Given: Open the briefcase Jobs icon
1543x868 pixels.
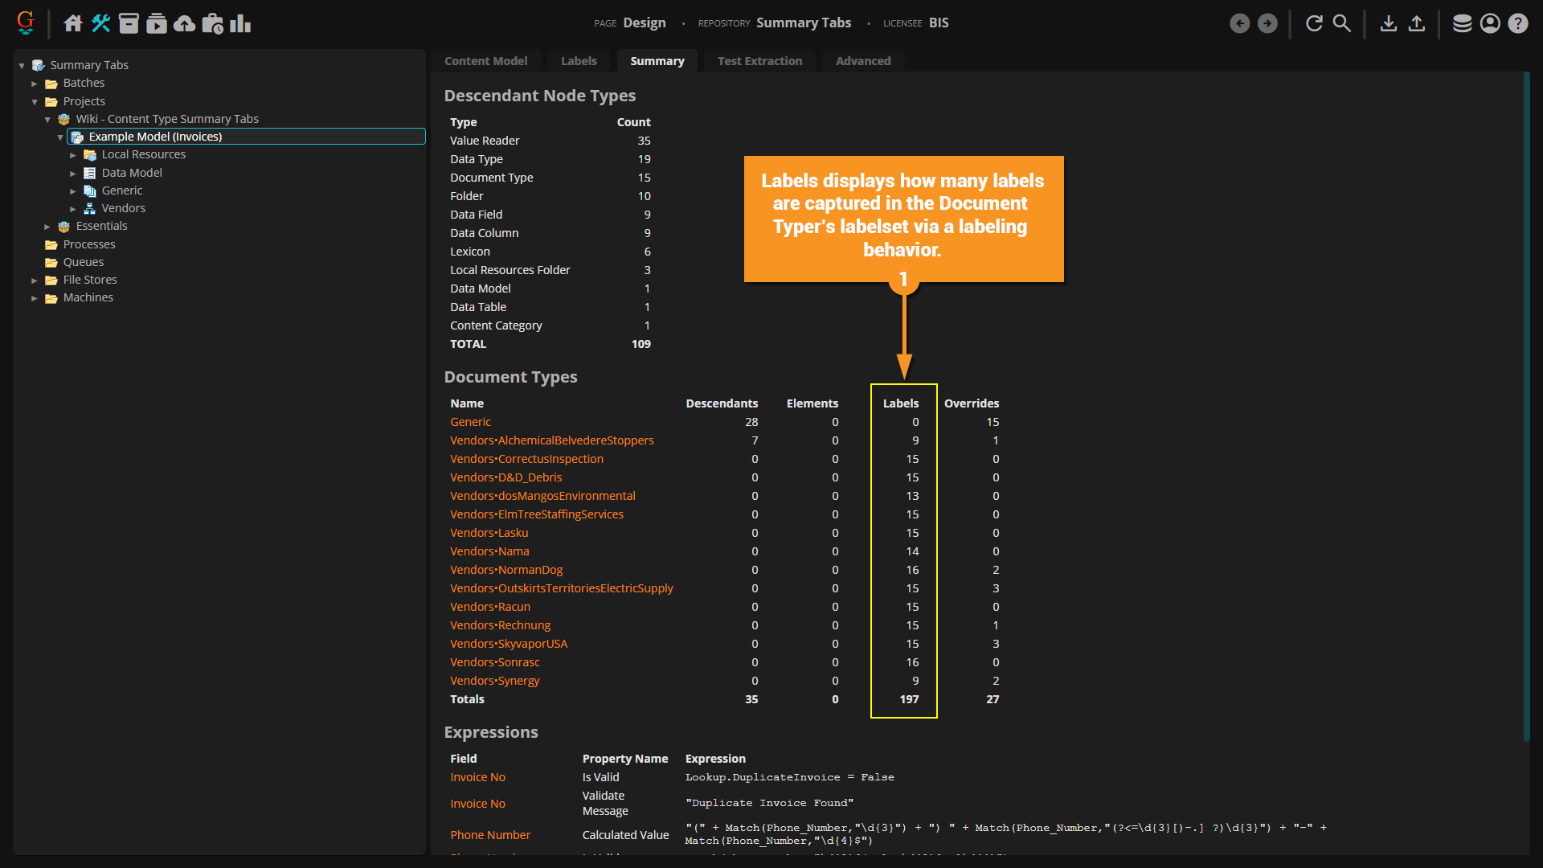Looking at the screenshot, I should [212, 23].
